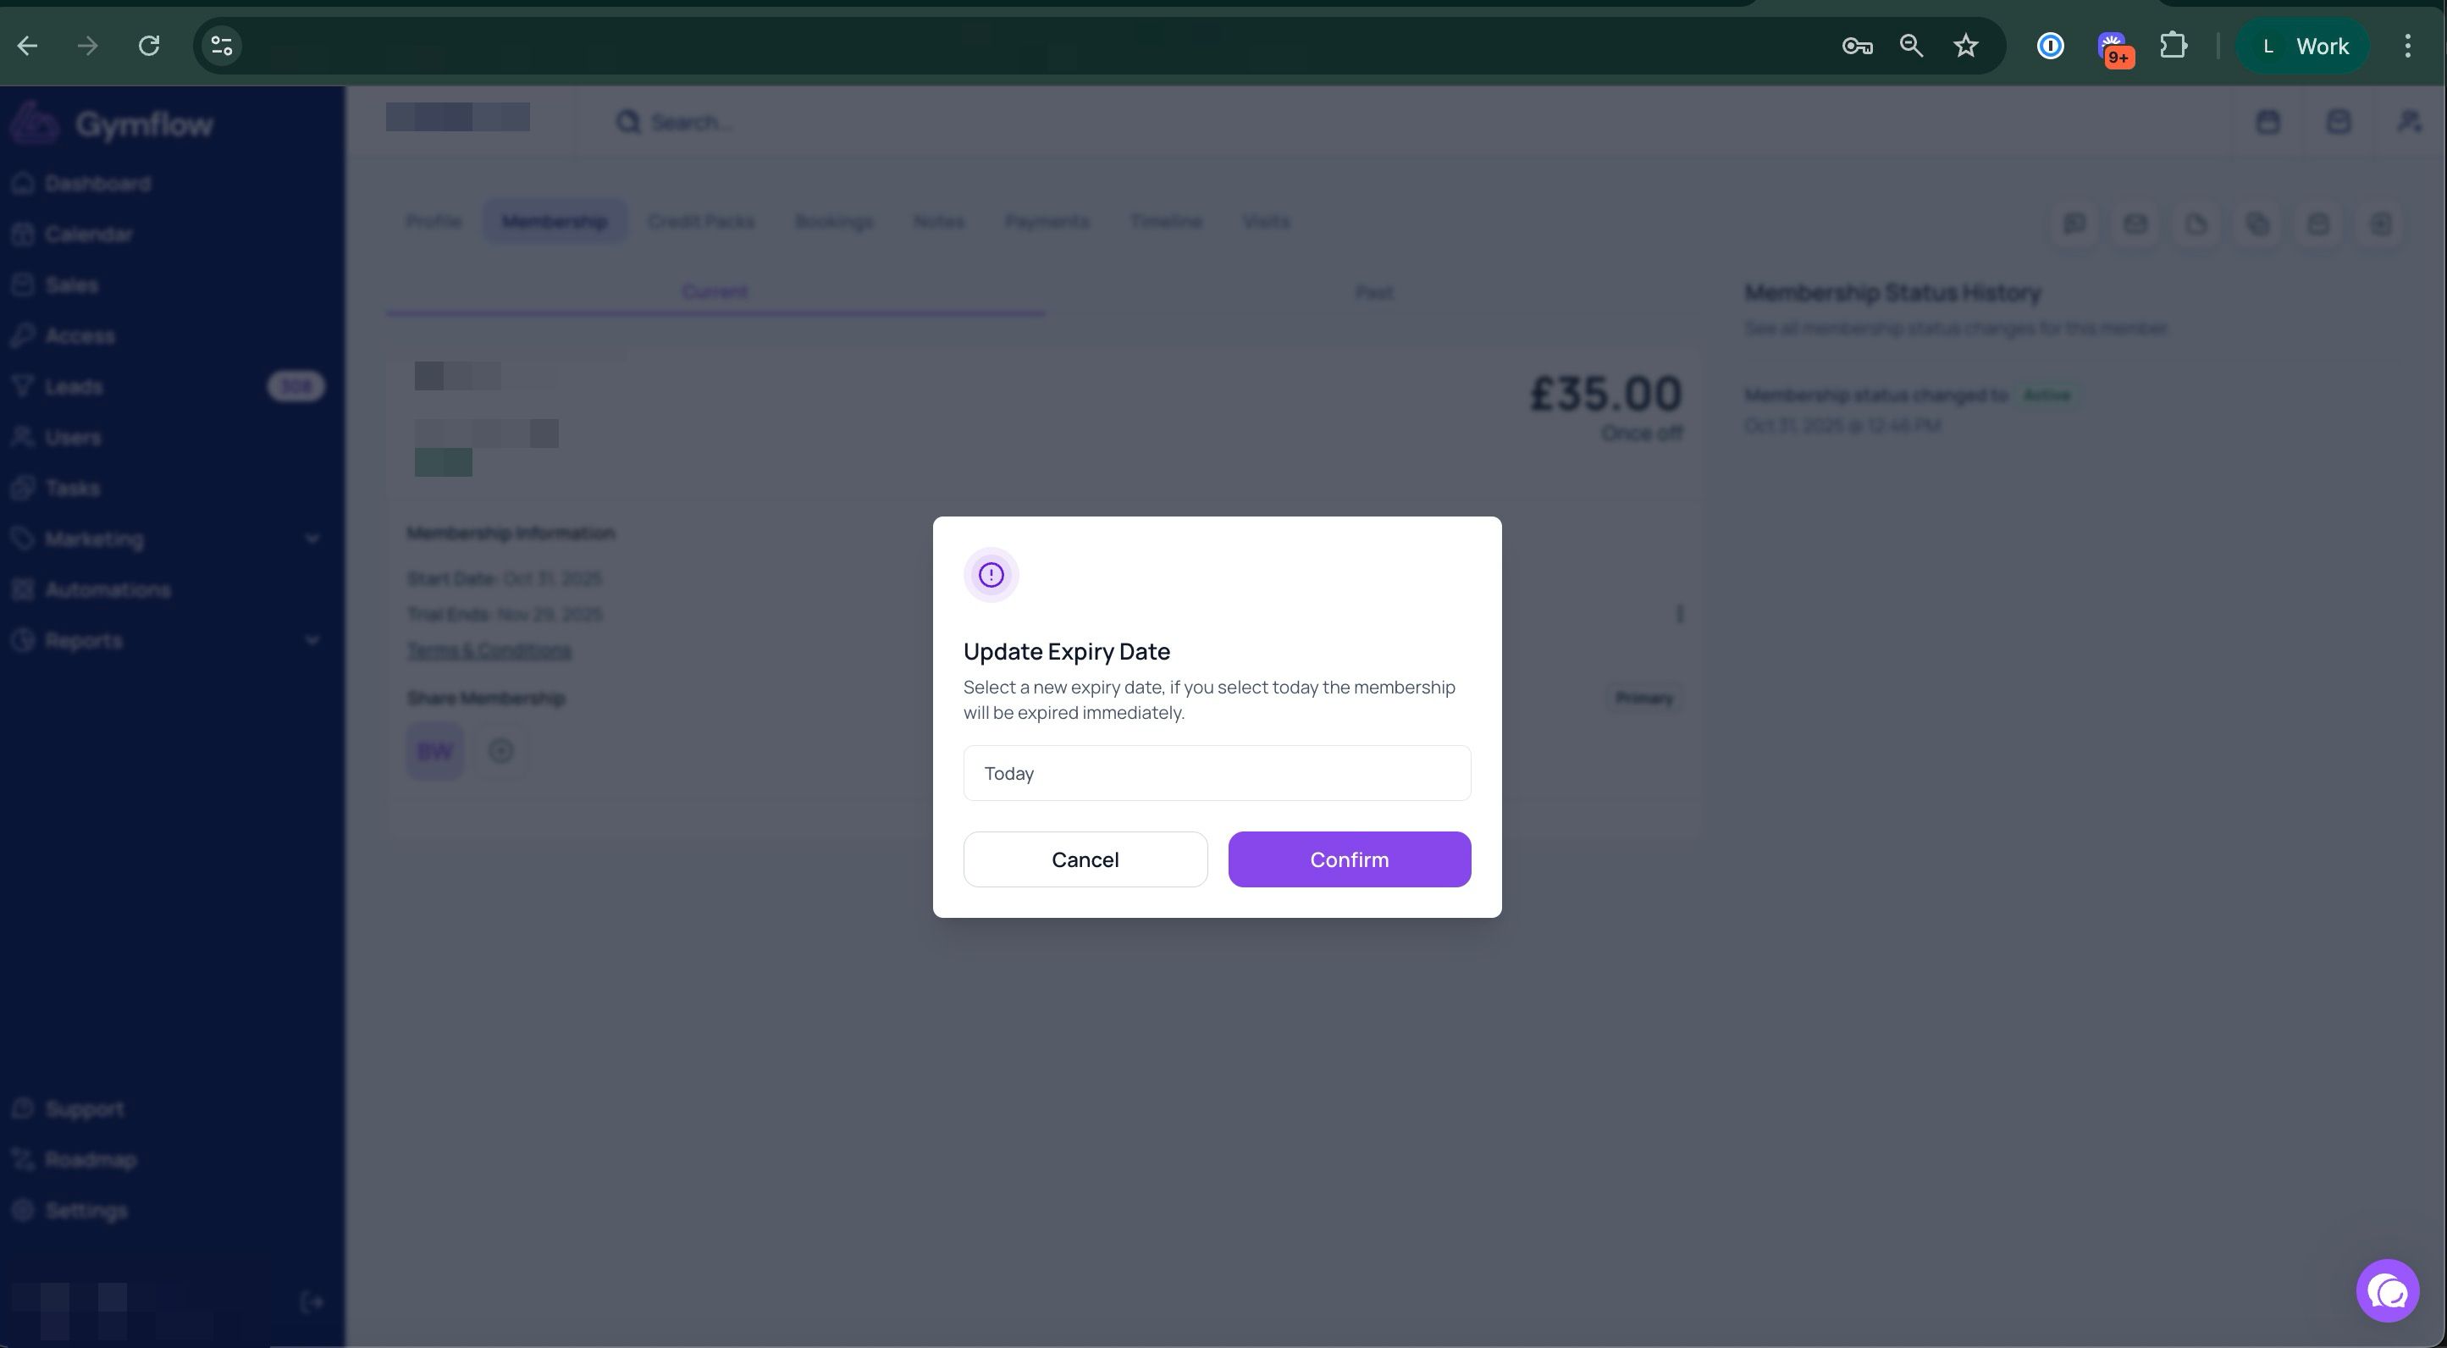Click the zoom magnifier icon in address bar
Screen dimensions: 2447x1348
(1910, 46)
